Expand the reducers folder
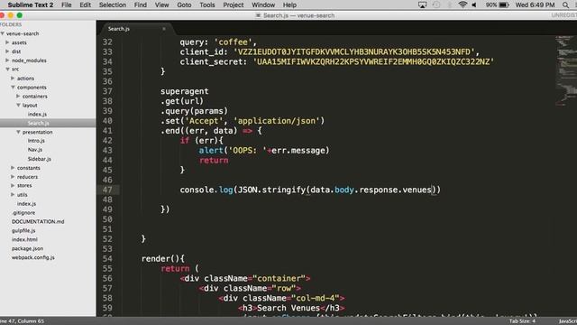This screenshot has width=577, height=325. coord(13,177)
